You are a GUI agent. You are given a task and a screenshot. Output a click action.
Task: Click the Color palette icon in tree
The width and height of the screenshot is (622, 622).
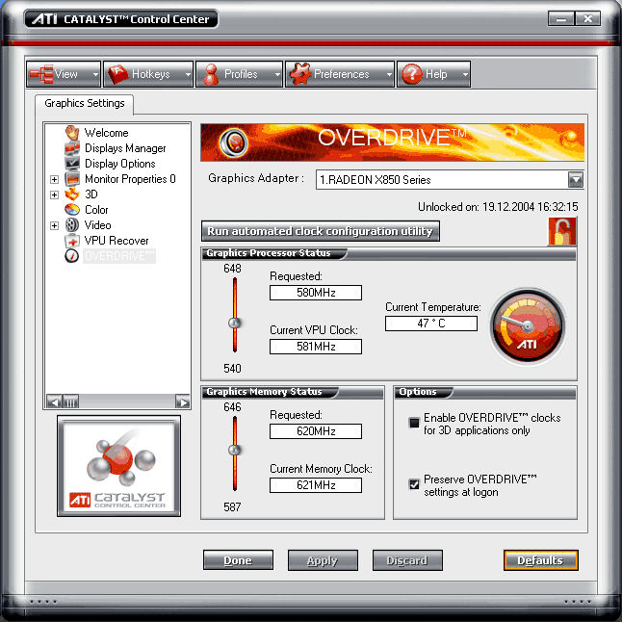71,210
